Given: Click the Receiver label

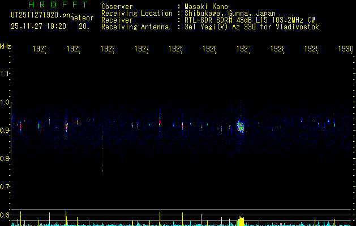Looking at the screenshot, I should (x=117, y=20).
